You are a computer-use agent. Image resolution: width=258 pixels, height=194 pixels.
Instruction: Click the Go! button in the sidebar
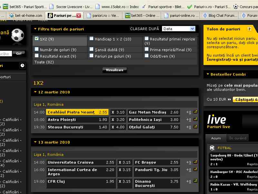tap(19, 53)
